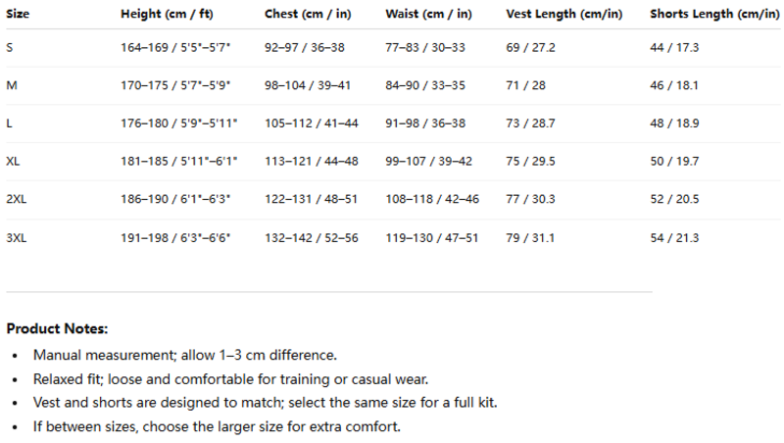Select shorts length value 54 / 21.3

tap(674, 238)
